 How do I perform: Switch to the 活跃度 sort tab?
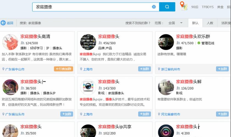[x=226, y=23]
